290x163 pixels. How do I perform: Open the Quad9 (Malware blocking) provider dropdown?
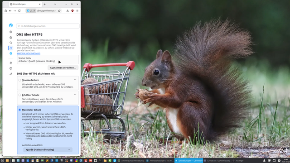[x=48, y=150]
